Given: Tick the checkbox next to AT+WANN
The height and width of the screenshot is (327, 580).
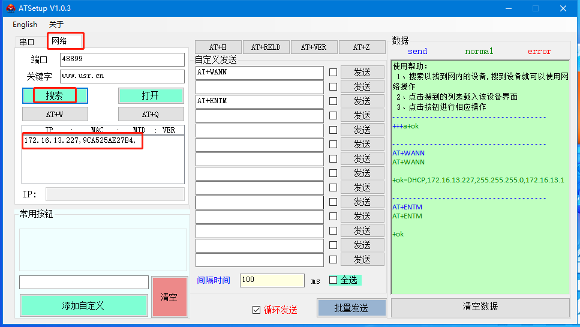Looking at the screenshot, I should tap(333, 73).
